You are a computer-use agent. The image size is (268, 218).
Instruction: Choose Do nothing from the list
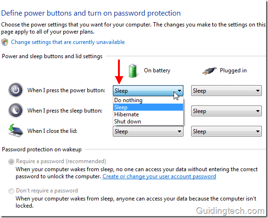click(148, 100)
